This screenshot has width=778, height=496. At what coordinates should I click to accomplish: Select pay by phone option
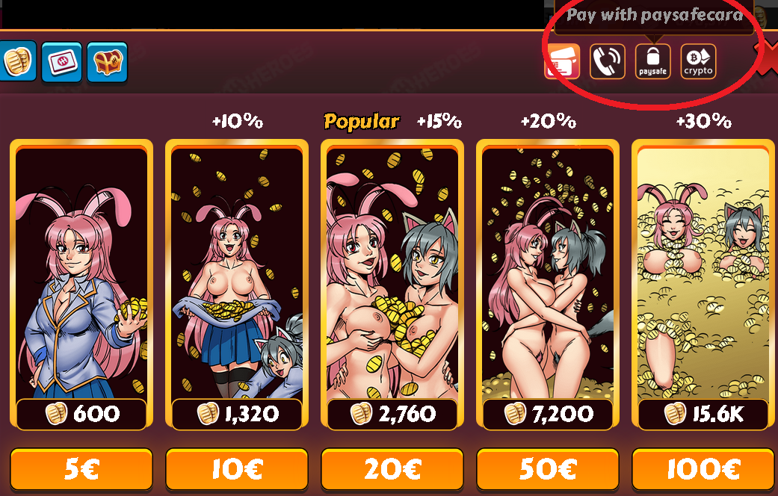tap(608, 61)
